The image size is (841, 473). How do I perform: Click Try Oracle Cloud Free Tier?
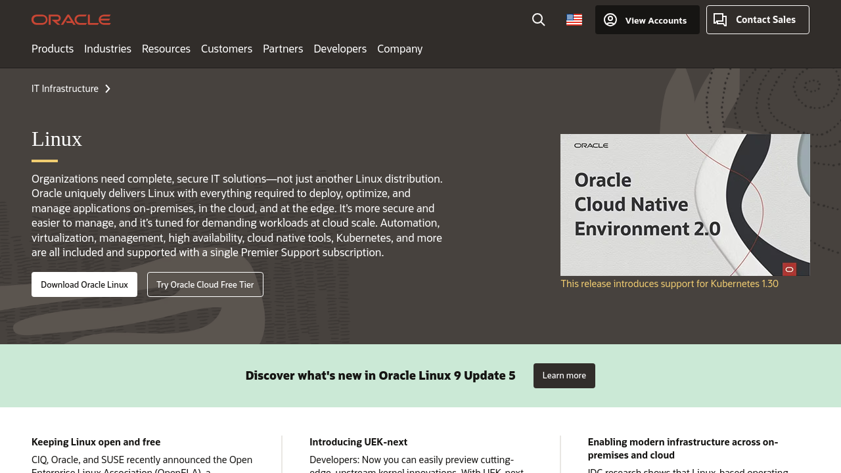[x=205, y=284]
